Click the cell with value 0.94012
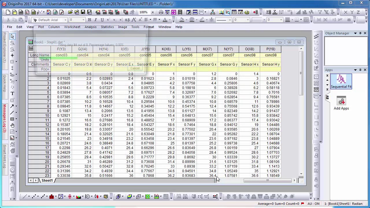Image resolution: width=370 pixels, height=208 pixels. [x=228, y=125]
